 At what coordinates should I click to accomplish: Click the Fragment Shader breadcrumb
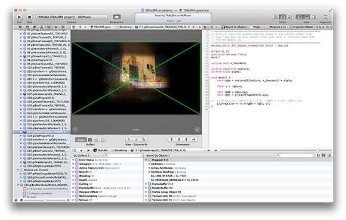pyautogui.click(x=301, y=27)
